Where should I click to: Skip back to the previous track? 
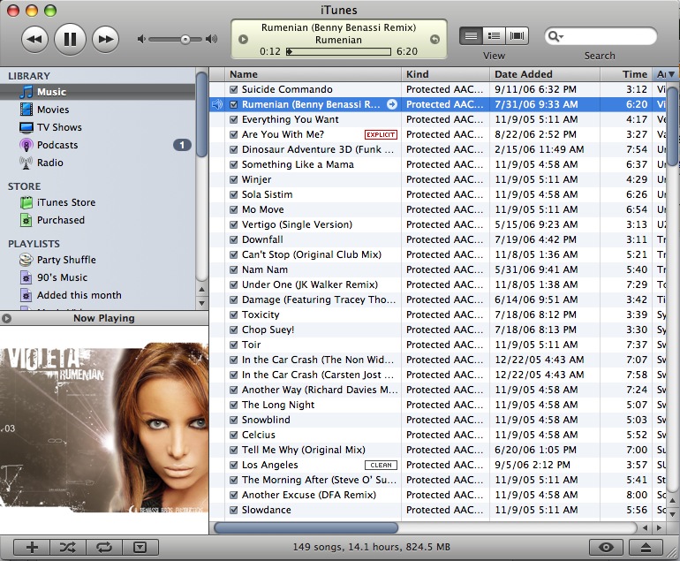point(34,39)
